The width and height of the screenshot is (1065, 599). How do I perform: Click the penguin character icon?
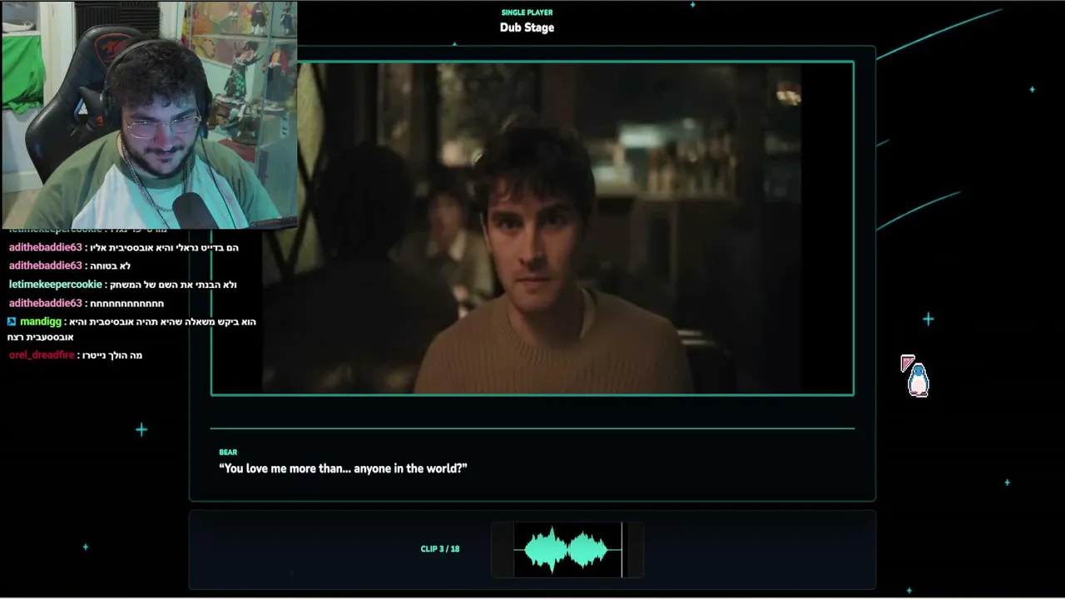click(918, 379)
